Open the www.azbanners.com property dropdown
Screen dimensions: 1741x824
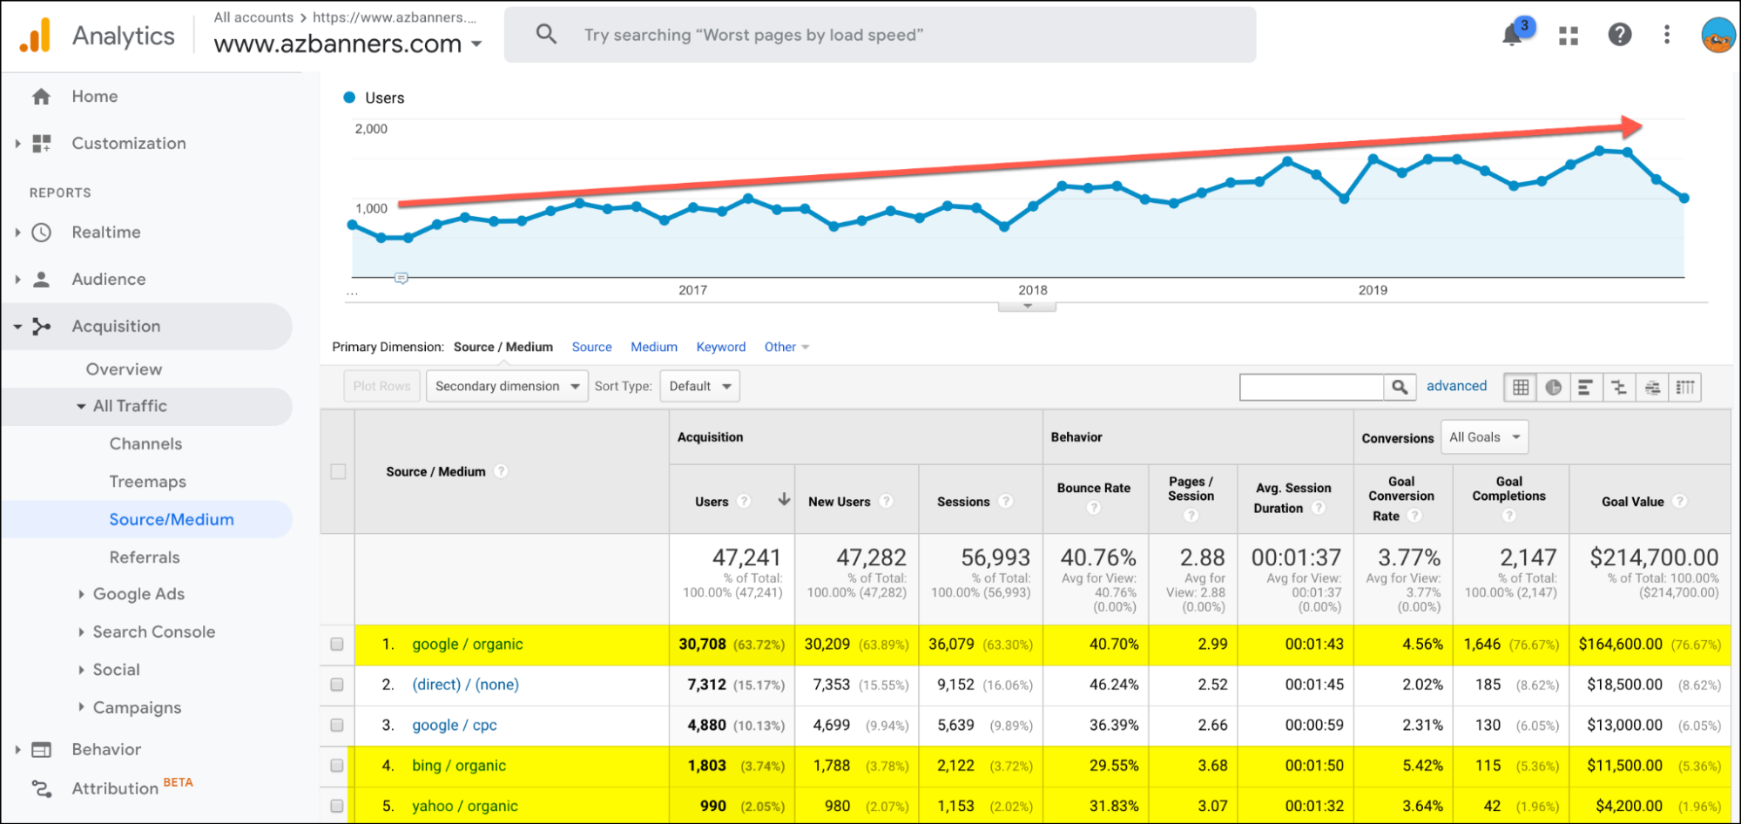pos(348,44)
